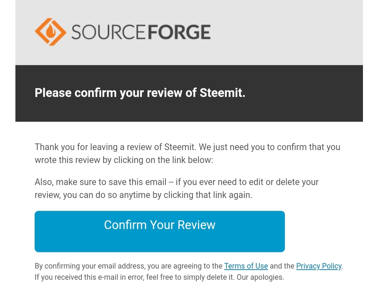The image size is (378, 301).
Task: Click the flame inside the SourceForge logo
Action: coord(50,32)
